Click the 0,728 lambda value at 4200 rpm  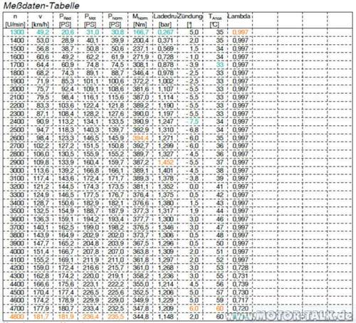[x=241, y=268]
